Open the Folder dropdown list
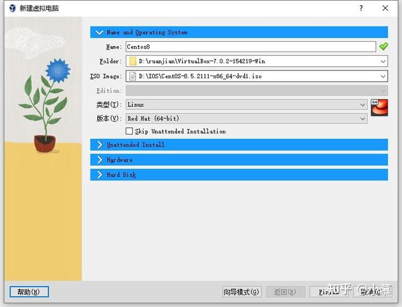402x307 pixels. [x=383, y=61]
